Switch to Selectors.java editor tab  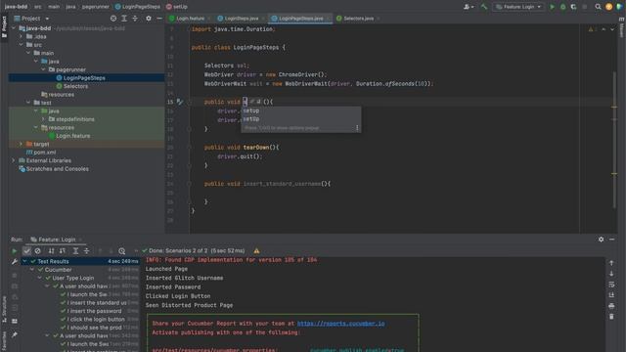[x=358, y=19]
